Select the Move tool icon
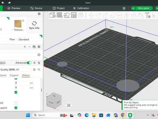This screenshot has width=158, height=119. pyautogui.click(x=91, y=15)
